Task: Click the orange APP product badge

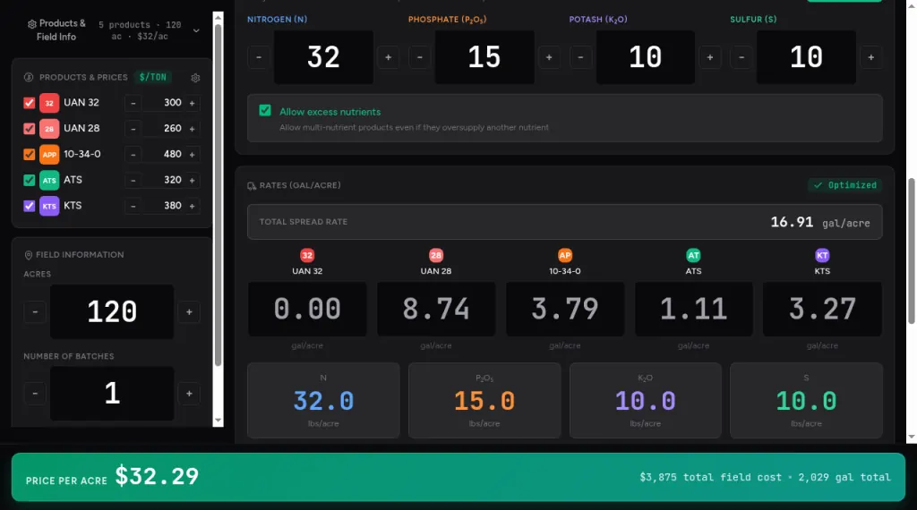Action: click(49, 154)
